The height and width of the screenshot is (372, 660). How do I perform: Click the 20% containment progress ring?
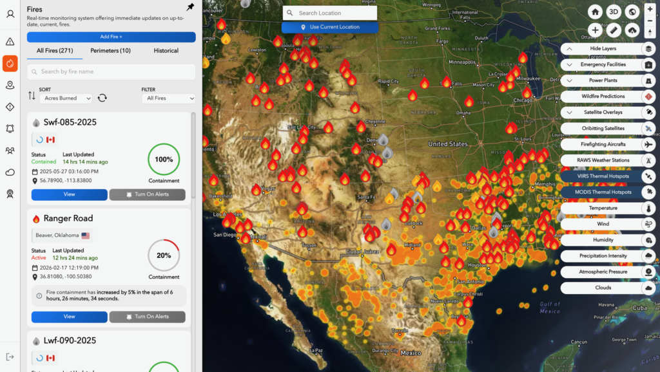(164, 256)
